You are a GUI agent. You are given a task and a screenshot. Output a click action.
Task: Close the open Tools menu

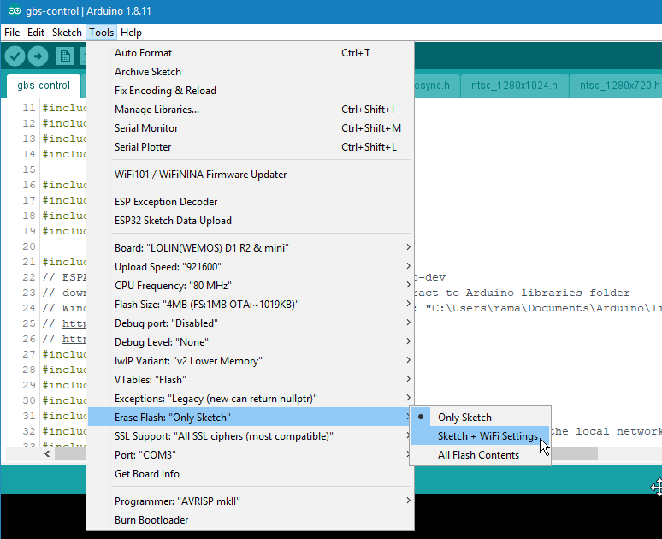[101, 33]
